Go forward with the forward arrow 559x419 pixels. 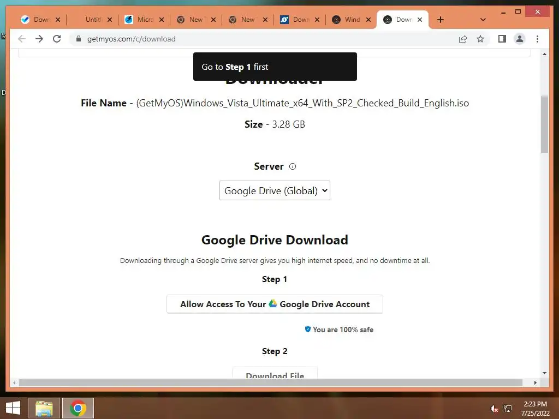pos(39,39)
